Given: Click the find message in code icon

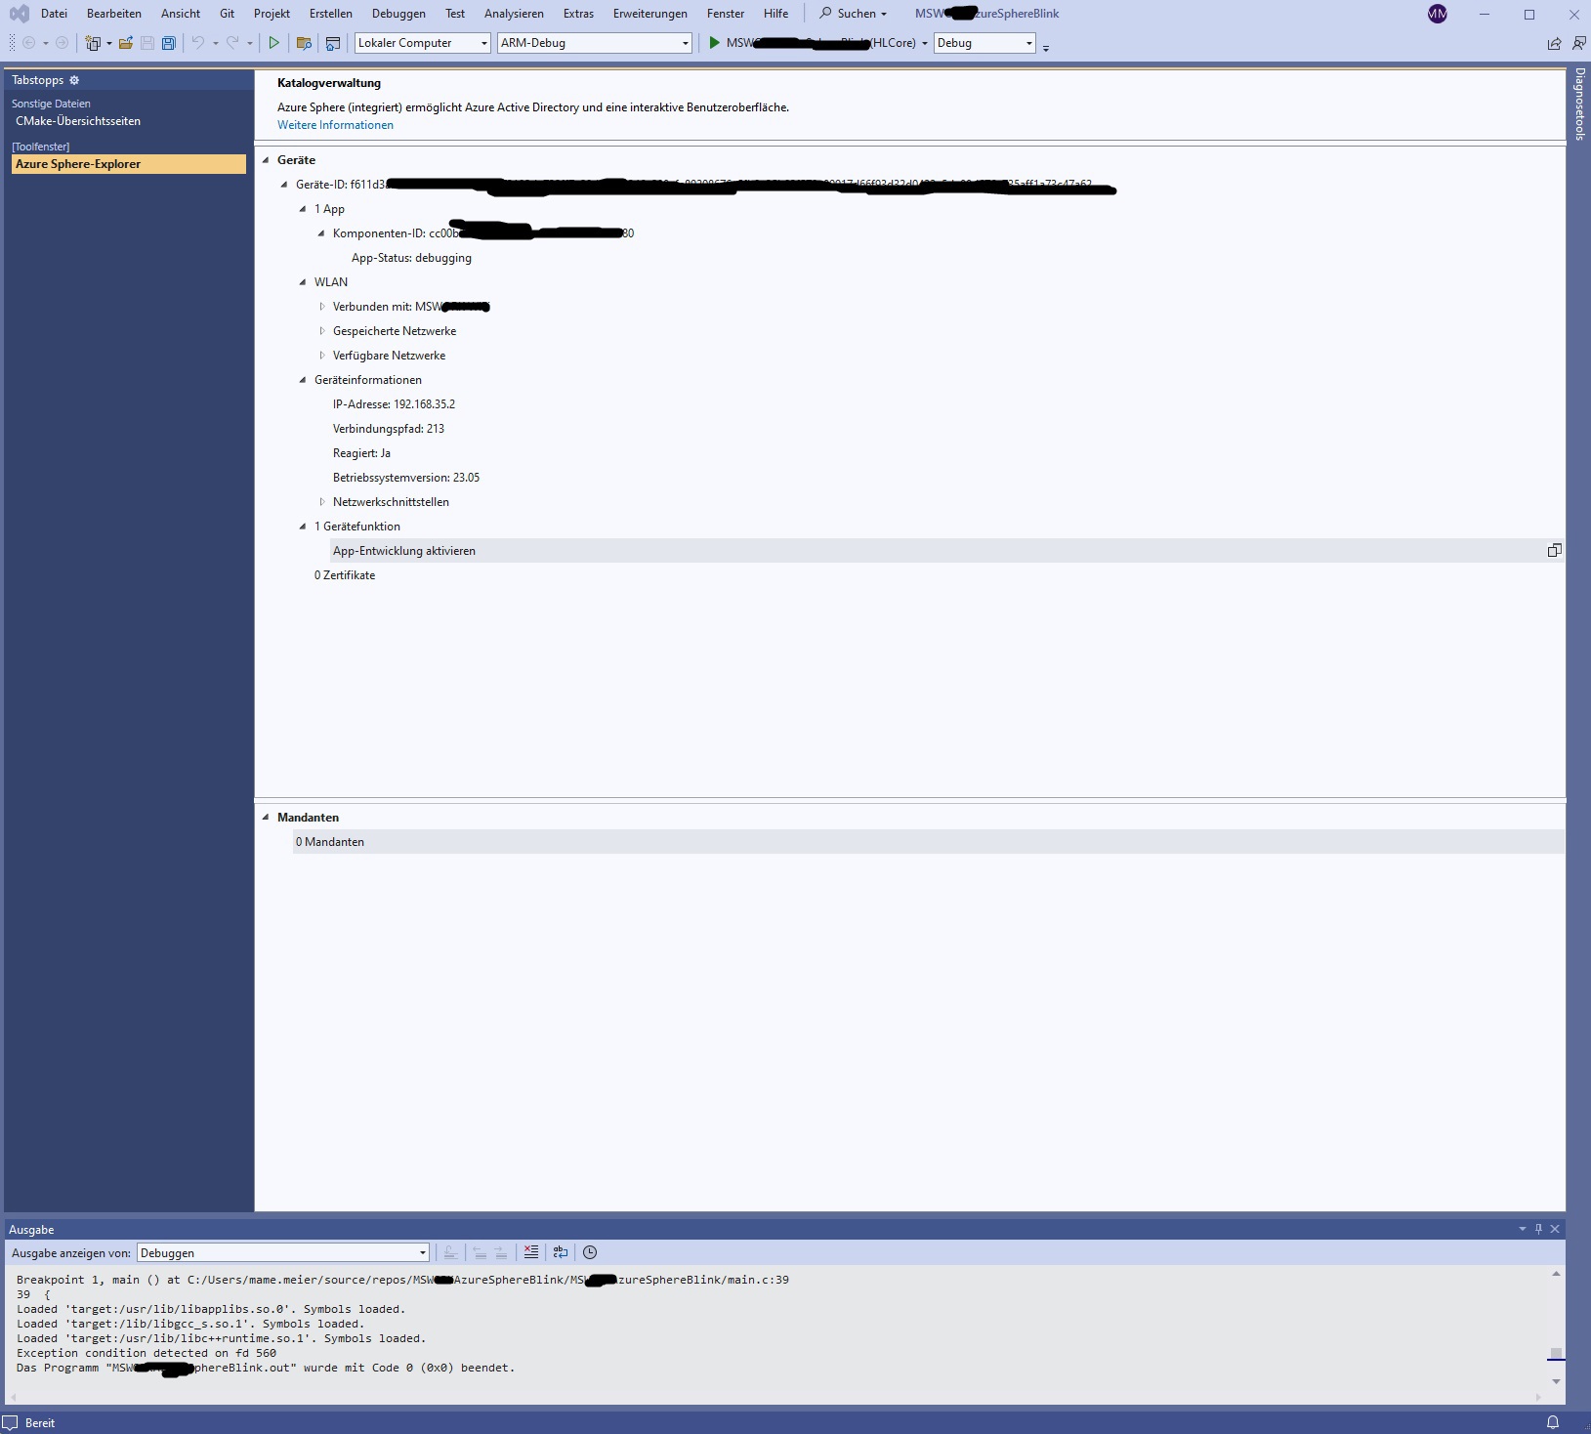Looking at the screenshot, I should (450, 1252).
